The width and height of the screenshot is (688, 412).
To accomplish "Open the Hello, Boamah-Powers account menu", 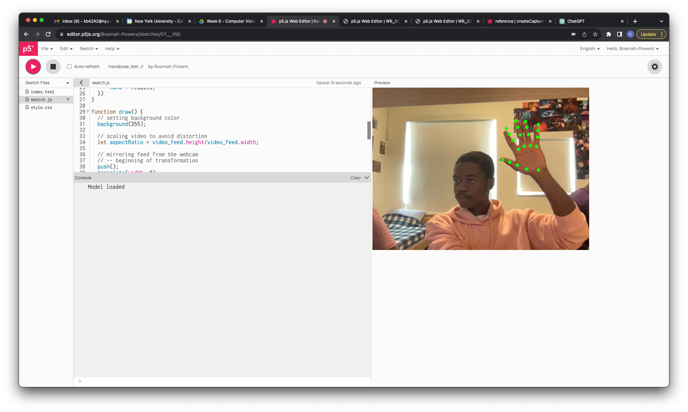I will click(x=633, y=49).
